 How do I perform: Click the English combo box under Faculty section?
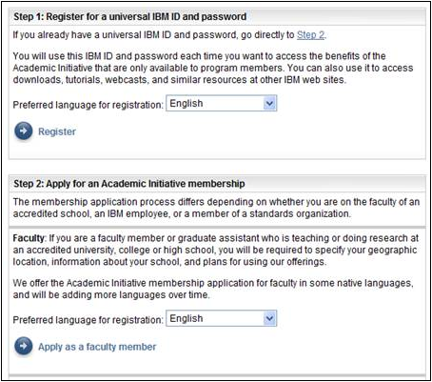tap(222, 318)
